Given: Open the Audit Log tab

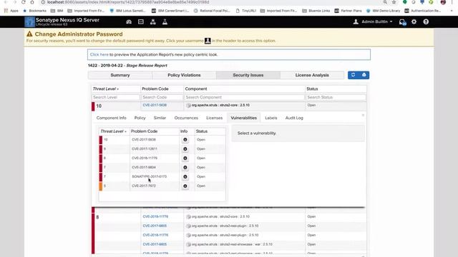Looking at the screenshot, I should tap(294, 118).
